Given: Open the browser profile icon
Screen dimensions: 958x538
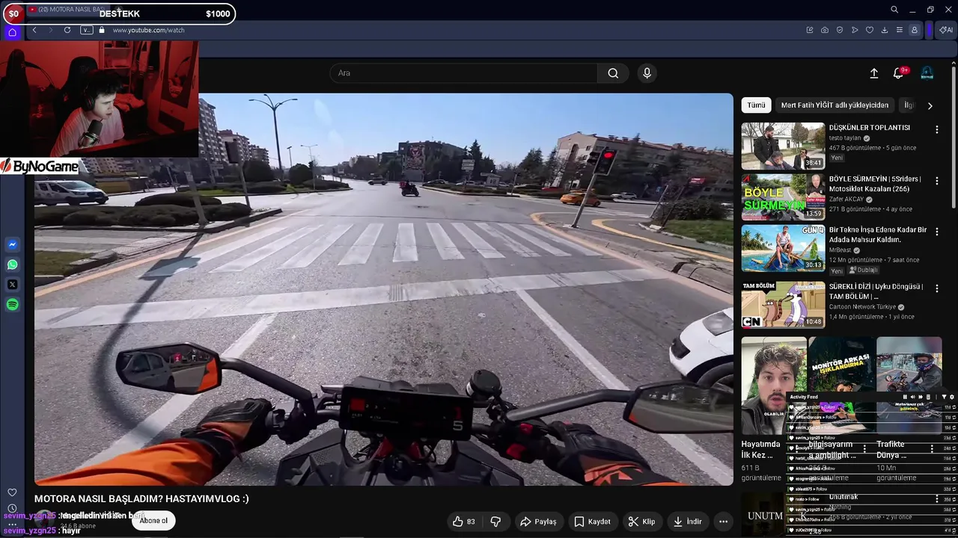Looking at the screenshot, I should (x=915, y=30).
